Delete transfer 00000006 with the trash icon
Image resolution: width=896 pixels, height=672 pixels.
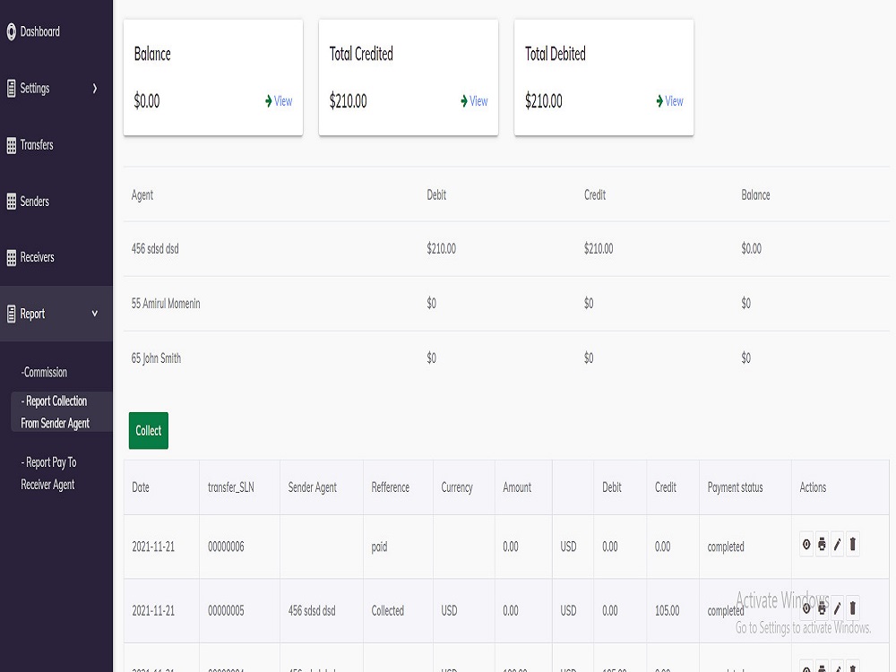[x=853, y=545]
